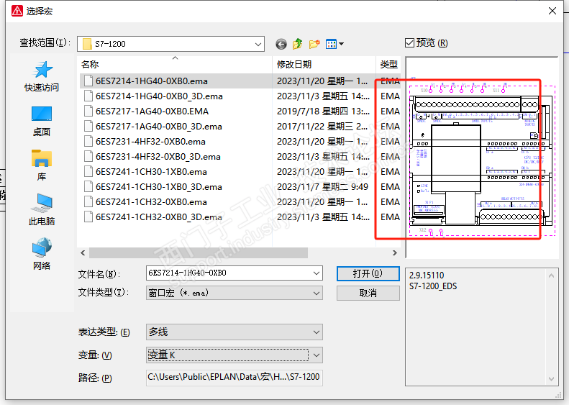Viewport: 569px width, 405px height.
Task: Click the S7-1200_EDS description text
Action: [x=433, y=286]
